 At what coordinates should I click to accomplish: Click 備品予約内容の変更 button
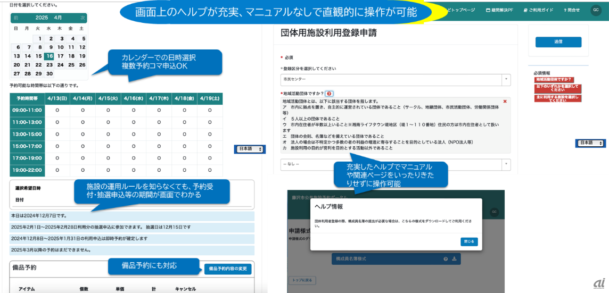pyautogui.click(x=228, y=269)
